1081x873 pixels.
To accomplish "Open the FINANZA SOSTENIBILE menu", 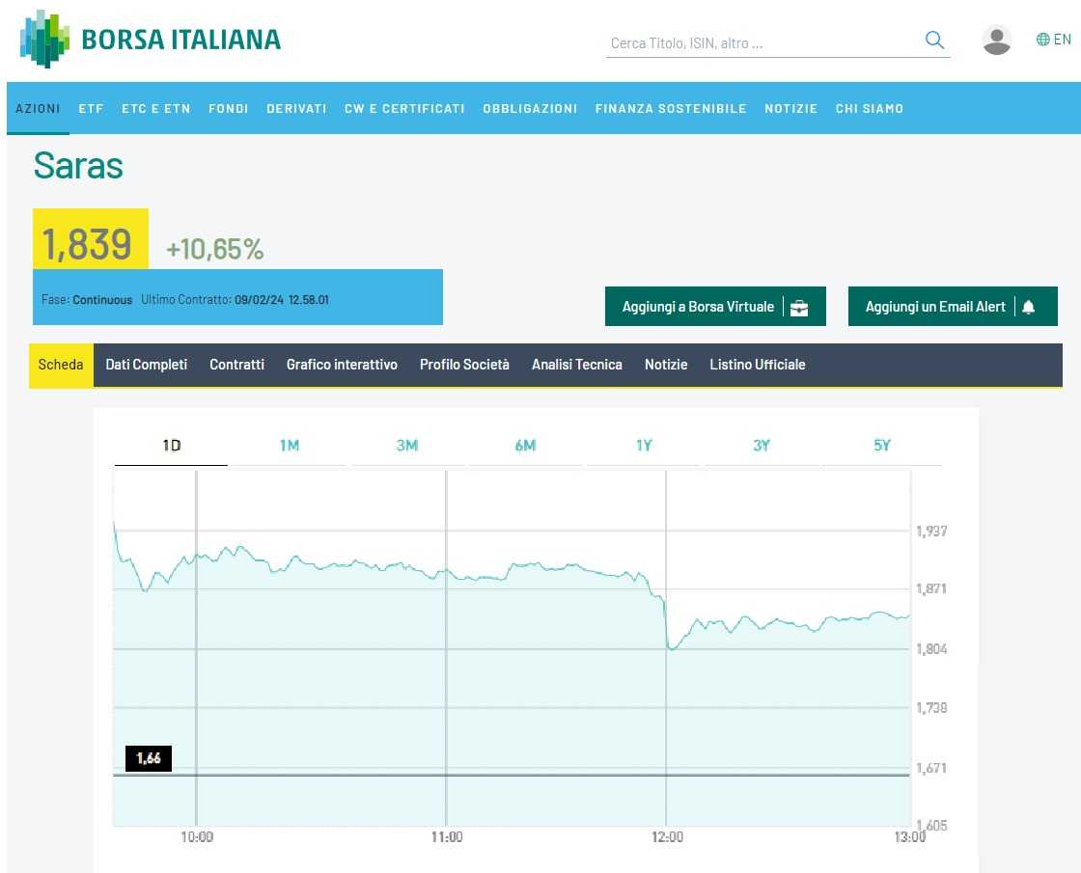I will click(x=671, y=108).
